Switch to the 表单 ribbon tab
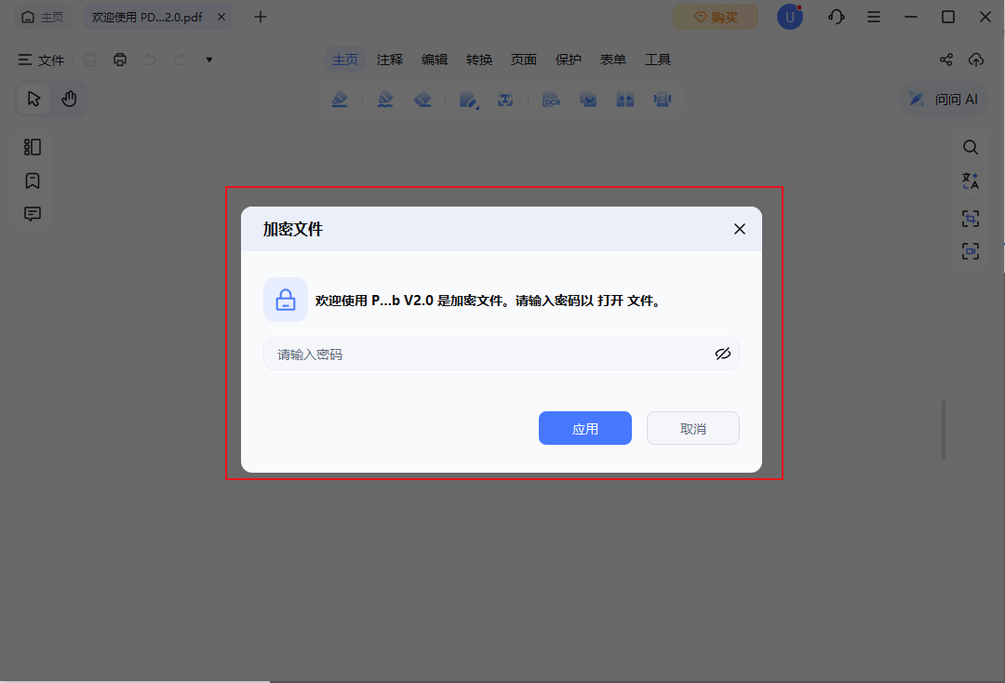1005x683 pixels. pos(612,60)
